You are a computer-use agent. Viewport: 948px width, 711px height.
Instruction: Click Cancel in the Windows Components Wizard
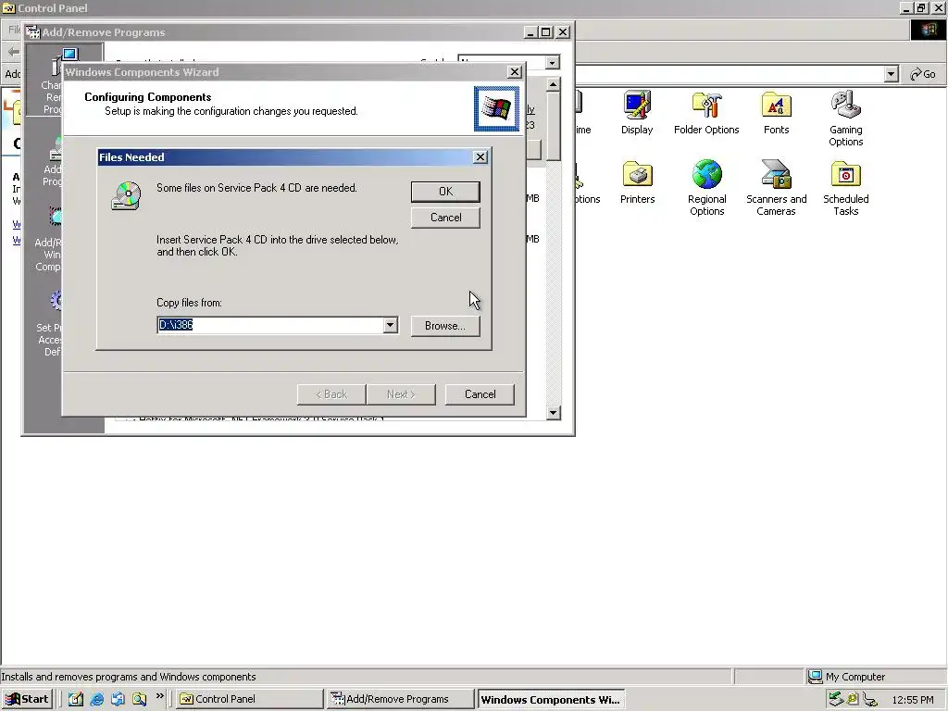(x=480, y=394)
